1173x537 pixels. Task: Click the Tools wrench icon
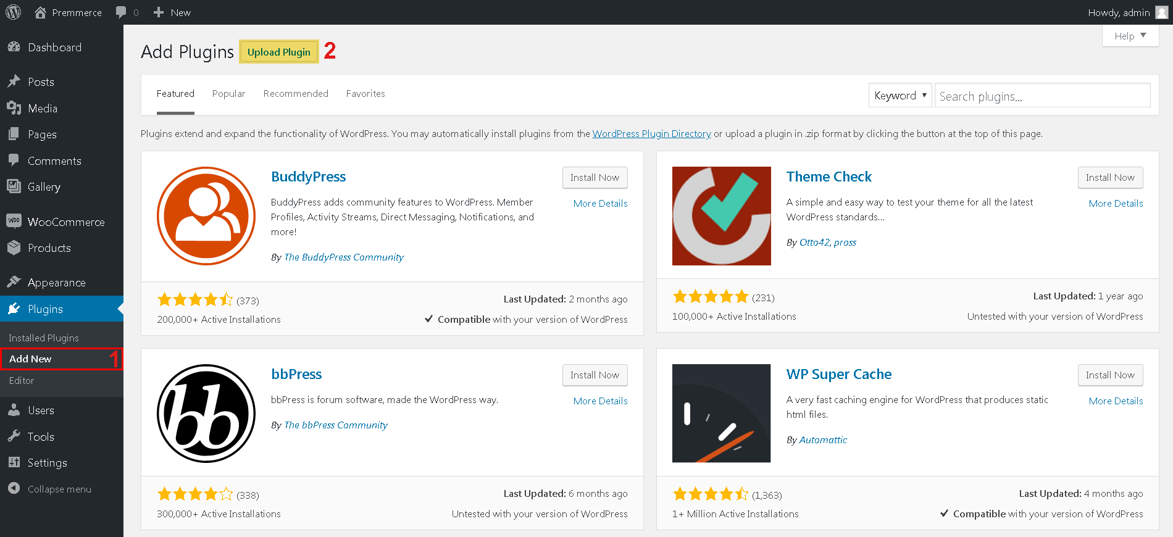click(x=14, y=436)
